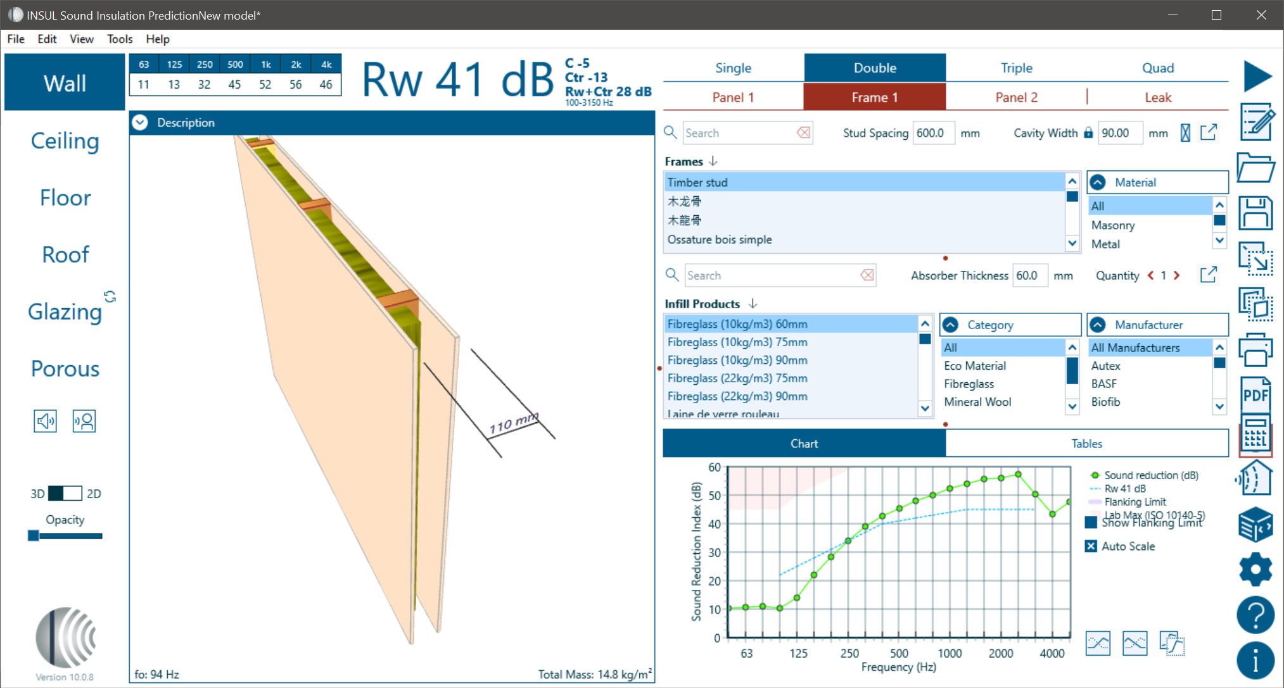Clear the Infill Products search with the X icon

[x=867, y=275]
